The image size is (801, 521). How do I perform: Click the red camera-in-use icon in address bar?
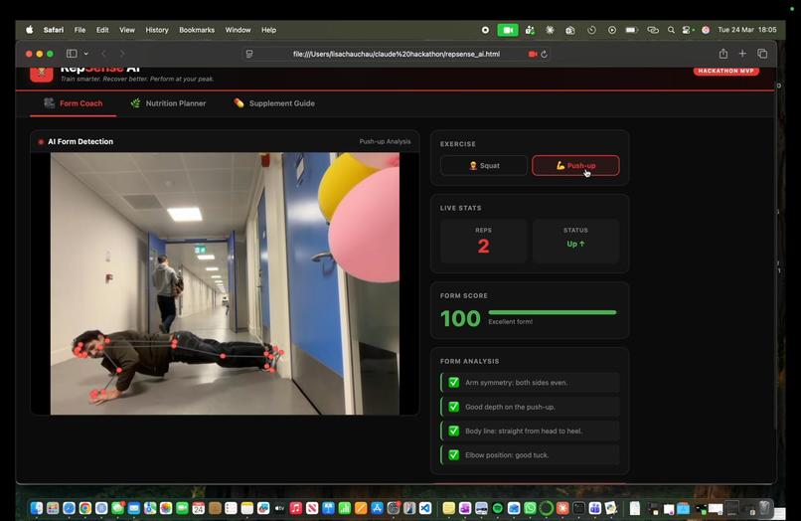coord(533,55)
